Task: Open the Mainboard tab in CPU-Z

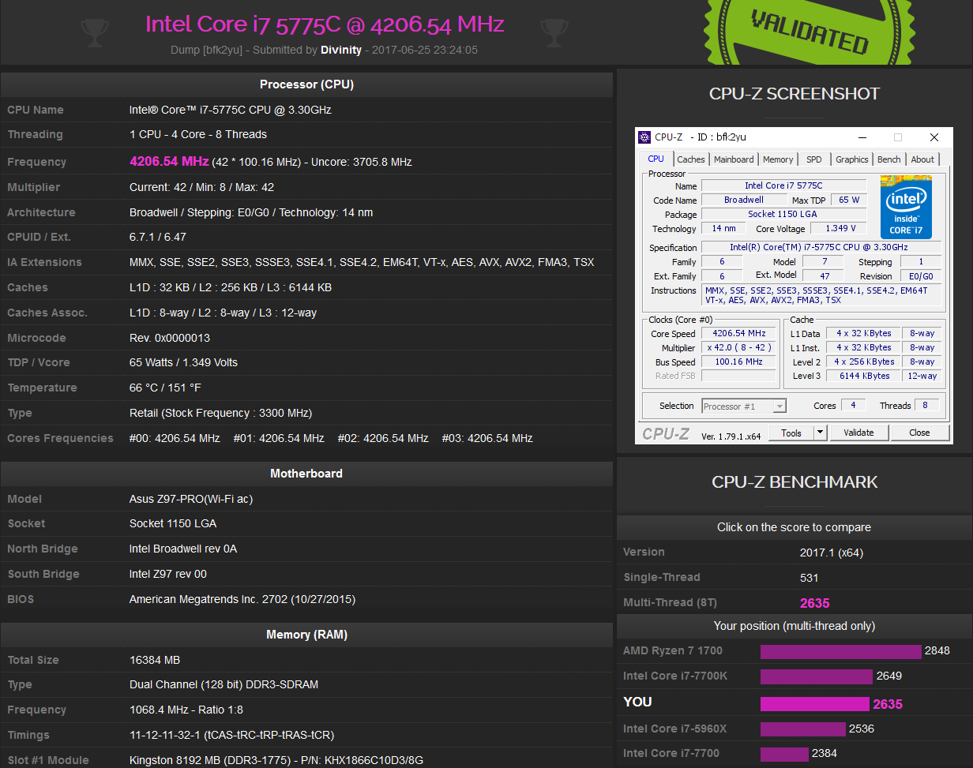Action: point(734,159)
